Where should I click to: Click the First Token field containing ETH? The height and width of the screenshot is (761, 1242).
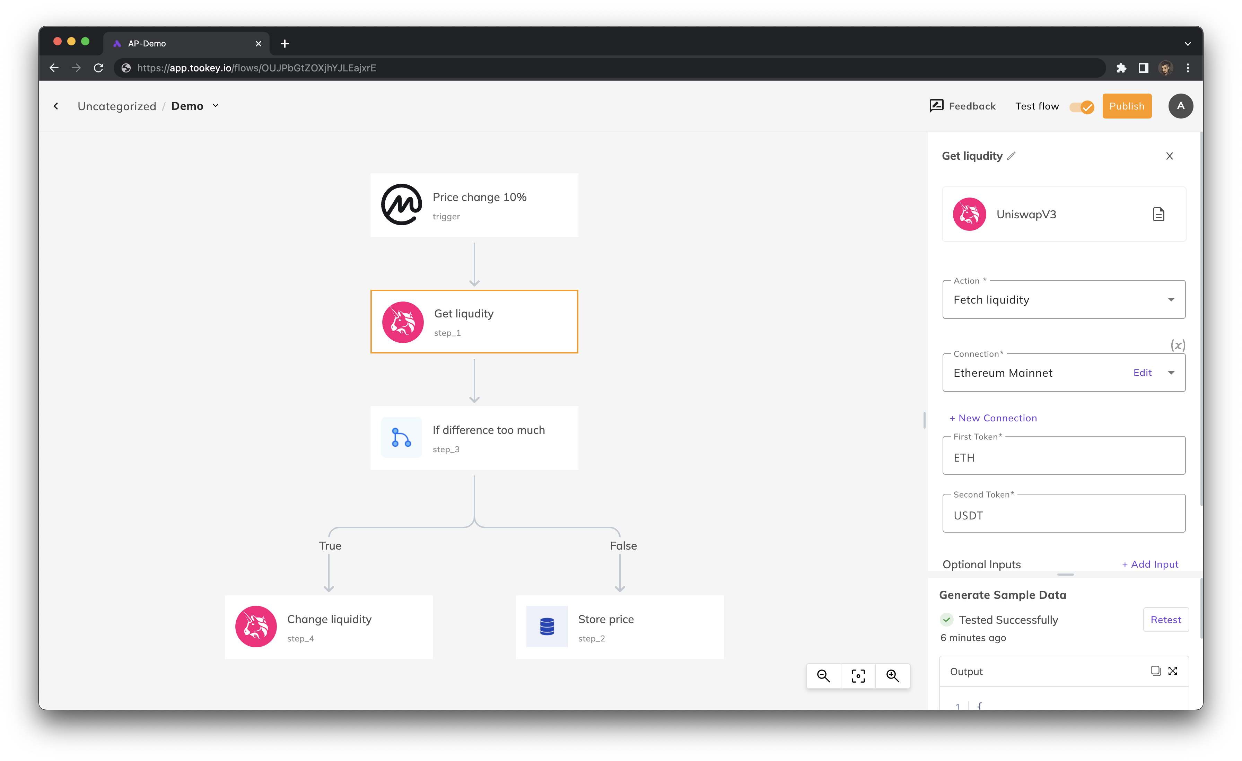pyautogui.click(x=1064, y=457)
